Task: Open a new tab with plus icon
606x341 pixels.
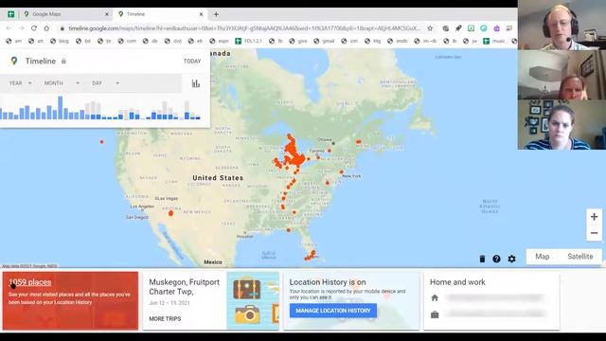Action: click(x=216, y=14)
